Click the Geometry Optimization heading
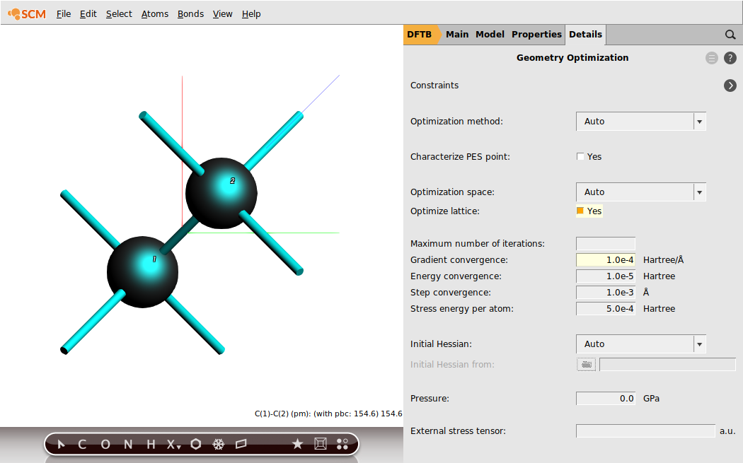The image size is (743, 463). (572, 58)
